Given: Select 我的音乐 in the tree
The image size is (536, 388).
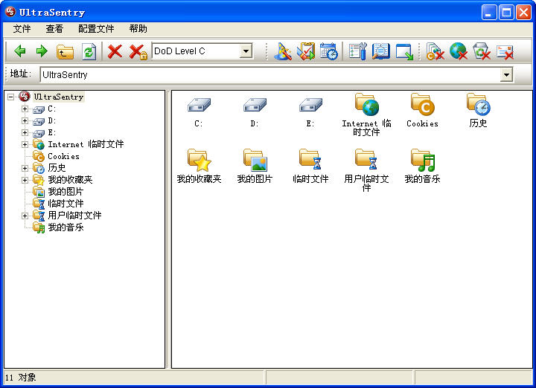Looking at the screenshot, I should pyautogui.click(x=66, y=227).
